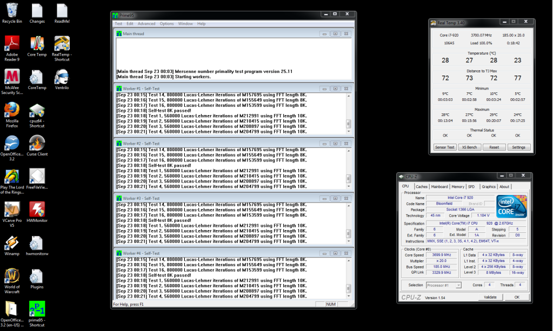Screen dimensions: 553x331
Task: Open the RealTemp - Shortcut icon
Action: [62, 49]
